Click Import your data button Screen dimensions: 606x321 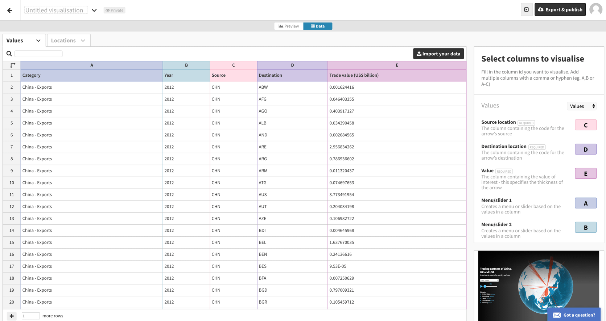coord(438,54)
